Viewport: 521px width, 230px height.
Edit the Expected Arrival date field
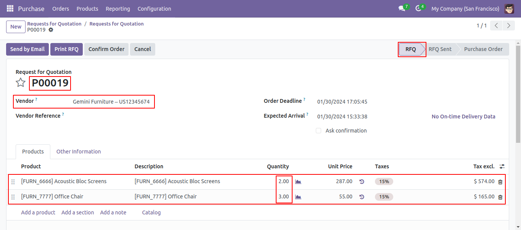[342, 117]
